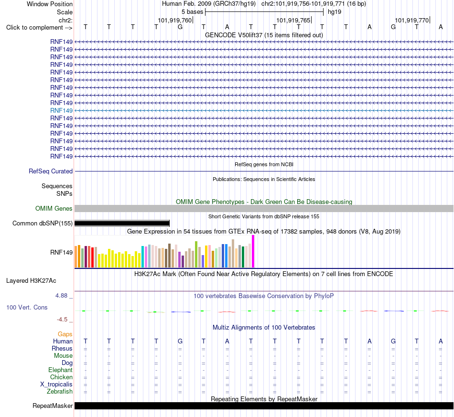Click the 4.88 PhyloP upper scale value
This screenshot has width=454, height=417.
coord(61,296)
